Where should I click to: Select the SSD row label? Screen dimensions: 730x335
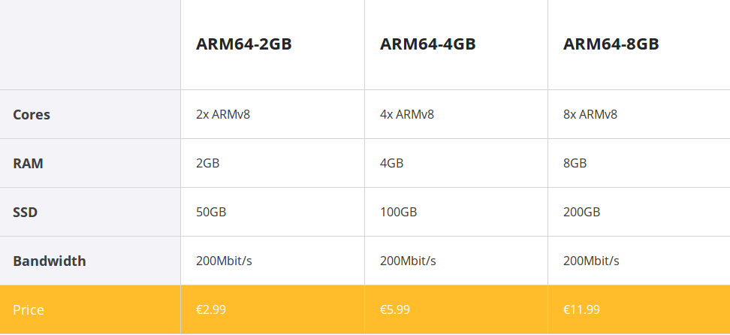point(25,213)
